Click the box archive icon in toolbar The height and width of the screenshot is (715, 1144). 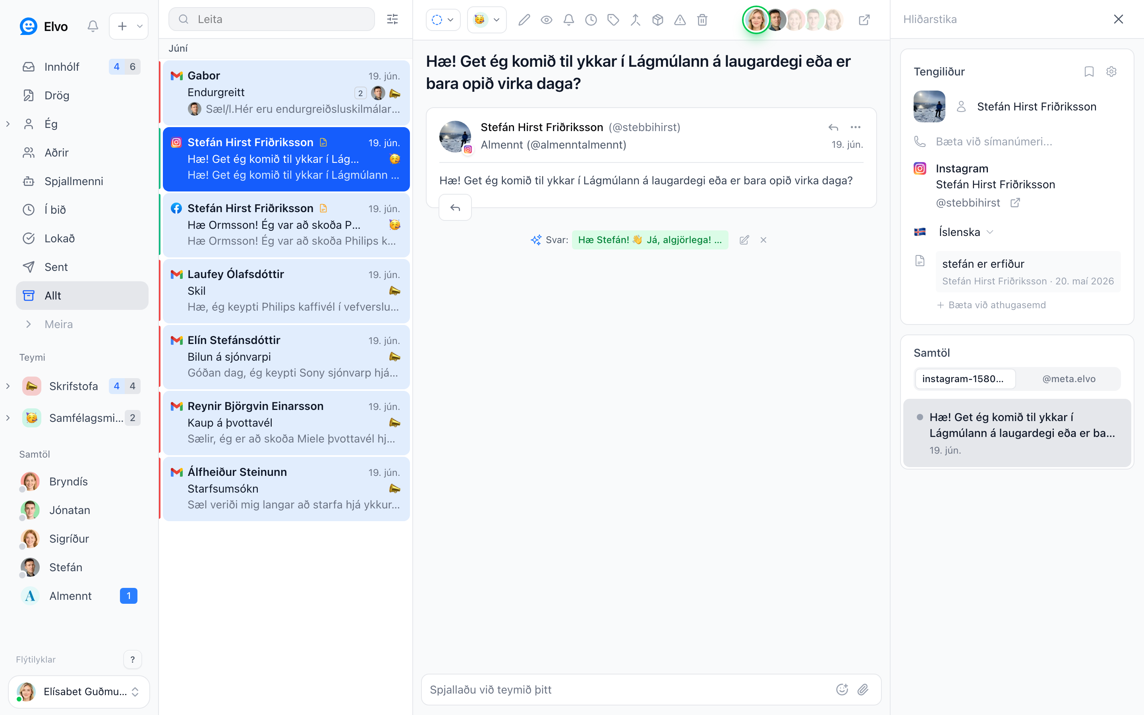657,20
